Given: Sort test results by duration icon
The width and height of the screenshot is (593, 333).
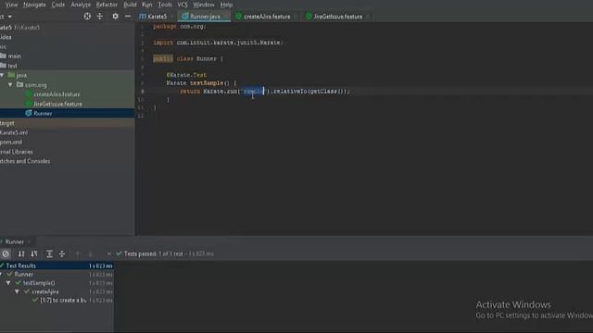Looking at the screenshot, I should click(x=34, y=254).
